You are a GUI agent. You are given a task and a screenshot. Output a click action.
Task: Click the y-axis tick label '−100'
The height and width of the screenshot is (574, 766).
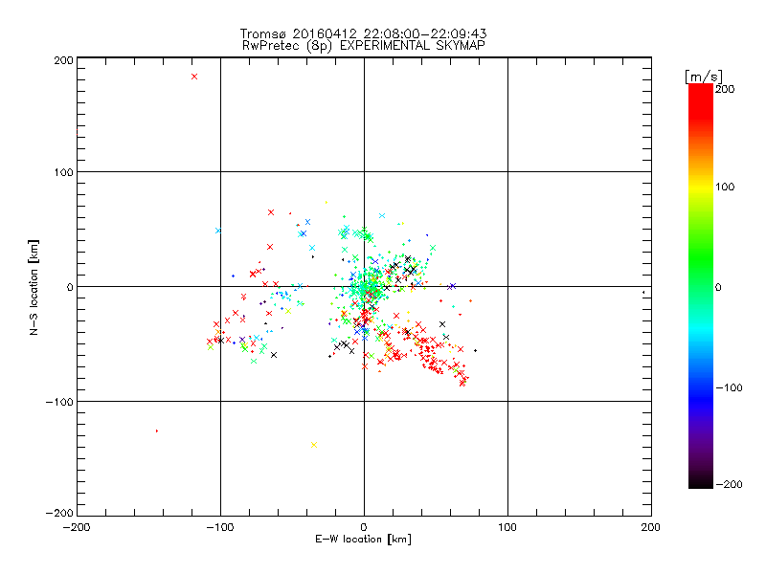59,402
